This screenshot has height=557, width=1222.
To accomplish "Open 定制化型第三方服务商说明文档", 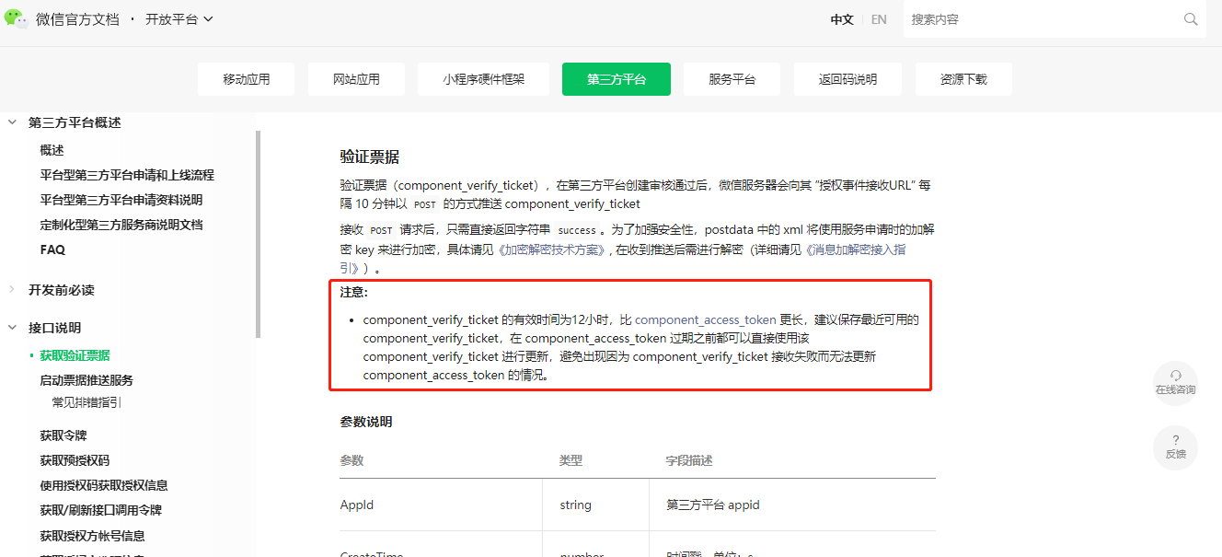I will point(121,225).
